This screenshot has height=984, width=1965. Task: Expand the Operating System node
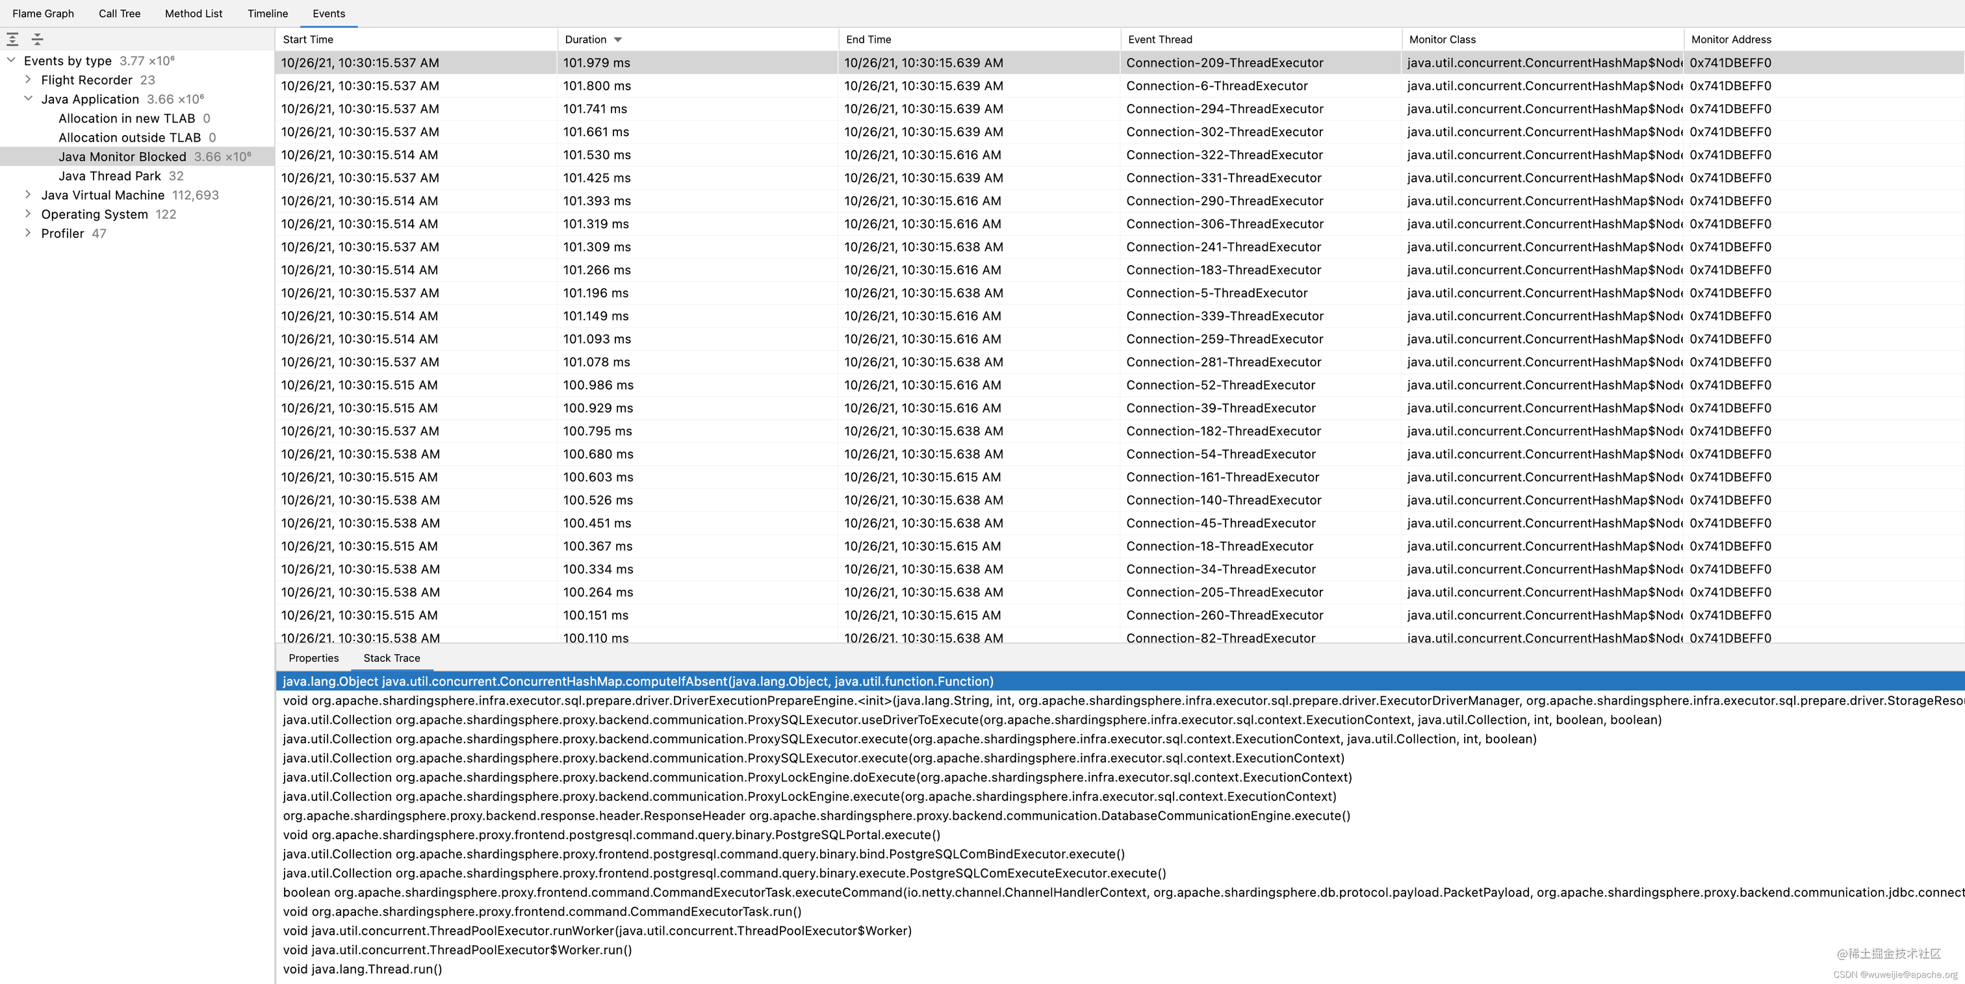coord(28,214)
